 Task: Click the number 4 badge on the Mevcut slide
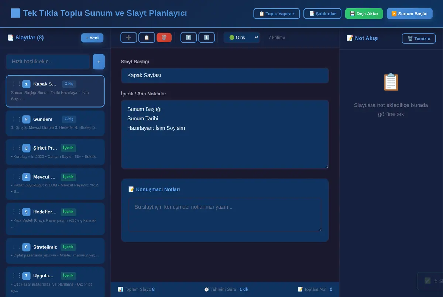click(26, 177)
